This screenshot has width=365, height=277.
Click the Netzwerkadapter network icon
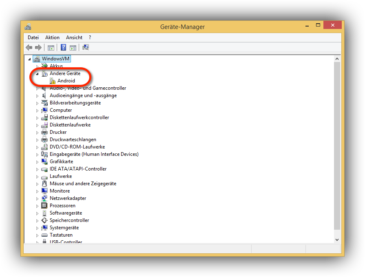tap(44, 198)
